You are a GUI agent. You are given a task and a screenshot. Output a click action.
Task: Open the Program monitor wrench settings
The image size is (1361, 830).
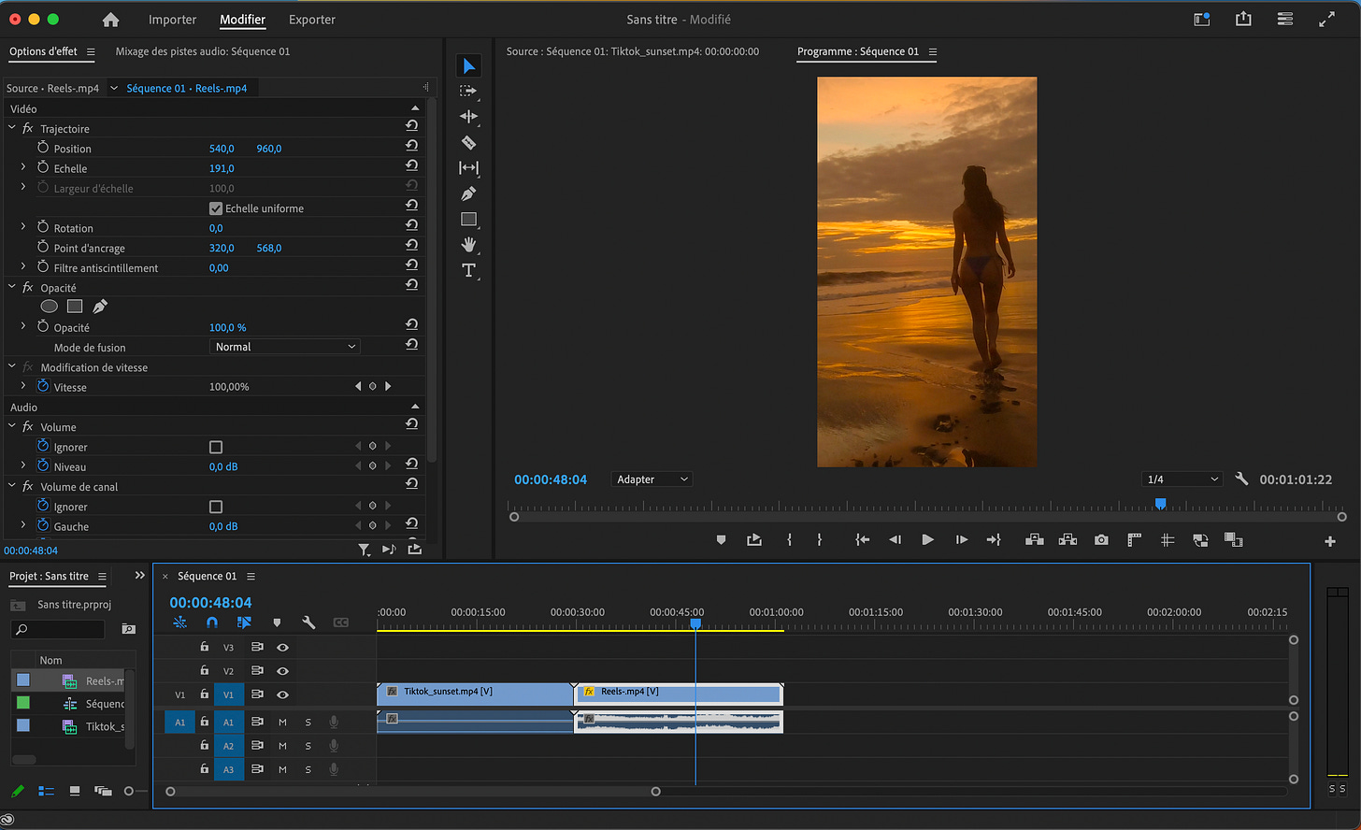(1241, 479)
